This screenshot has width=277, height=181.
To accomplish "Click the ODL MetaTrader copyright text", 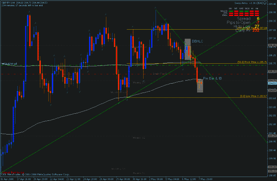I will (x=35, y=174).
